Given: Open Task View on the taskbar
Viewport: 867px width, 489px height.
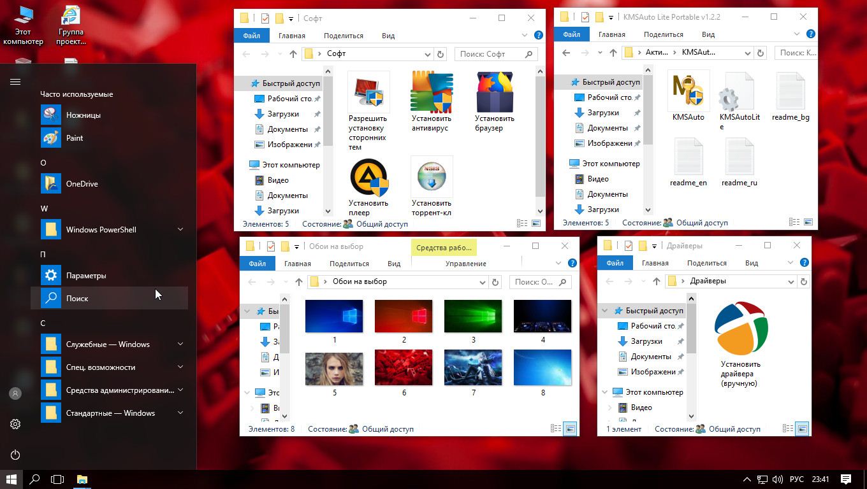Looking at the screenshot, I should pos(57,479).
